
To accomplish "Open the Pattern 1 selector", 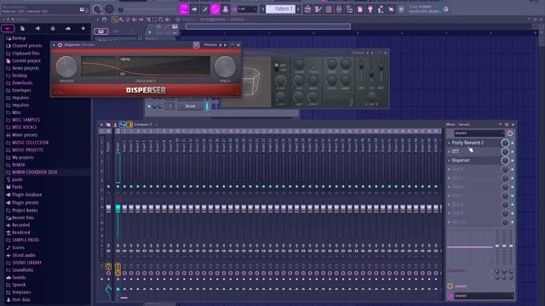I will coord(281,9).
